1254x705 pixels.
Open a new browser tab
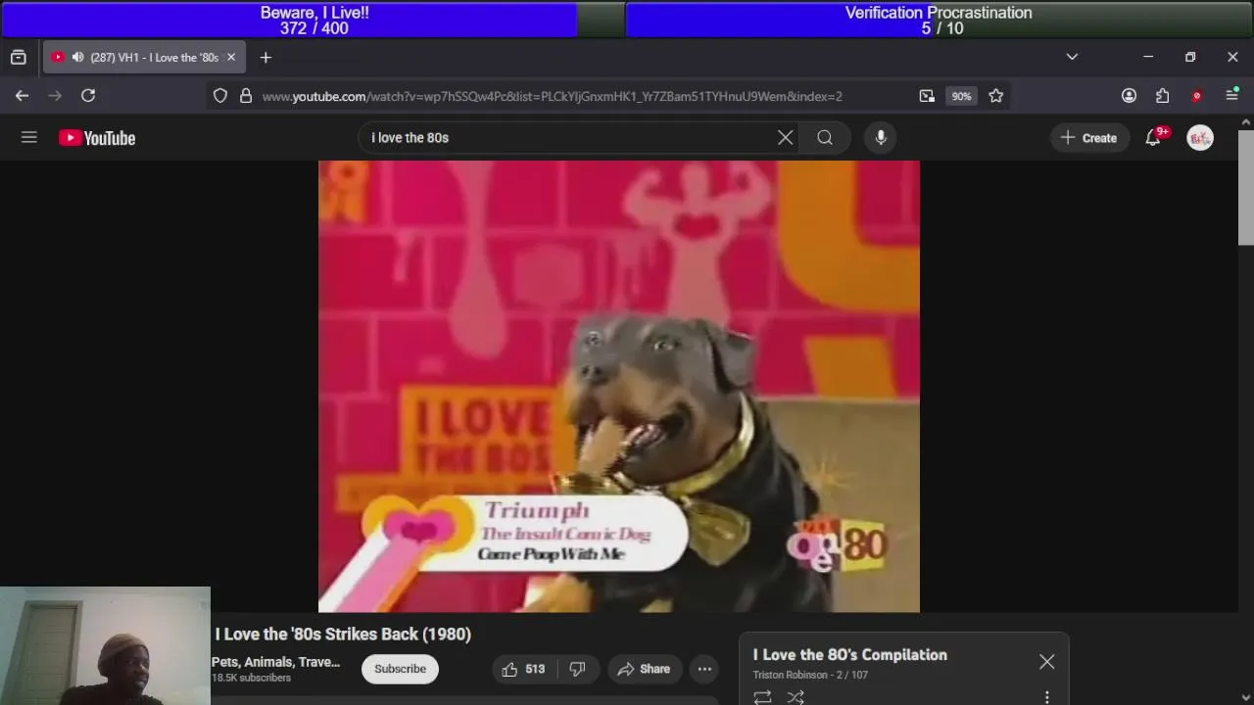coord(265,58)
